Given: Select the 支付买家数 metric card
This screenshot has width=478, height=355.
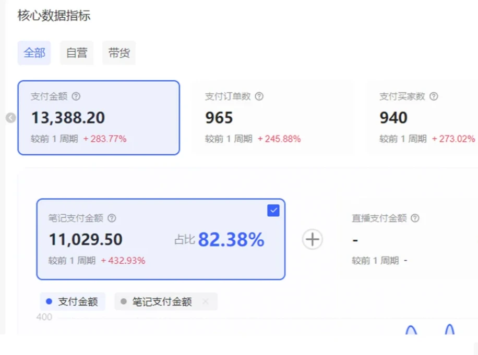Looking at the screenshot, I should [428, 117].
